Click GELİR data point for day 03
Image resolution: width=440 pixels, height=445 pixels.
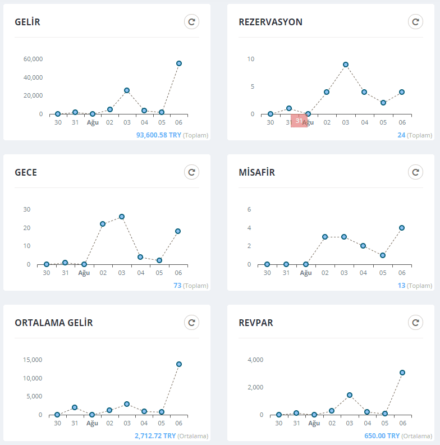pyautogui.click(x=127, y=90)
